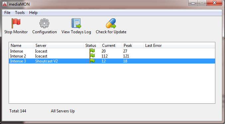The image size is (225, 124).
Task: Sort by the Status column header
Action: (92, 46)
